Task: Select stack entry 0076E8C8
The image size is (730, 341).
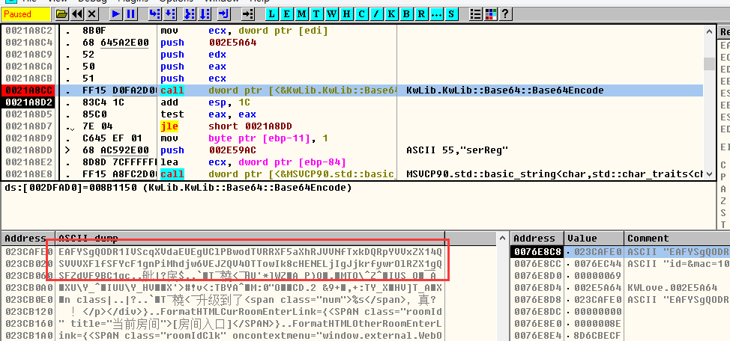Action: [x=537, y=252]
